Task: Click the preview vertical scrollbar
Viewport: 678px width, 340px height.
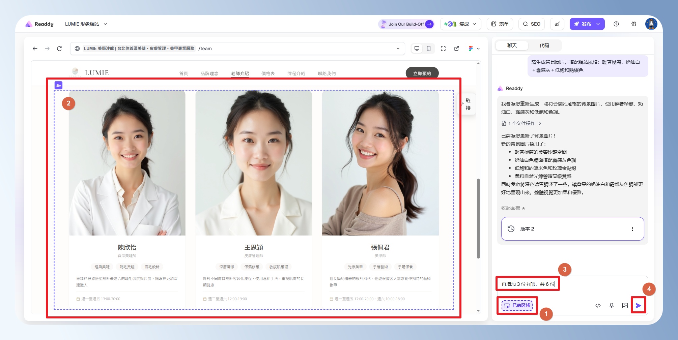Action: 478,218
